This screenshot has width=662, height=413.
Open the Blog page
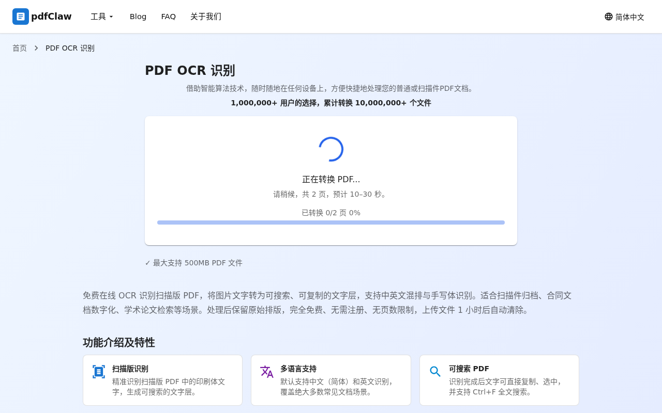coord(138,17)
